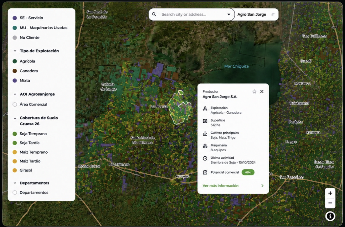
Task: Click the Explotación icon in card
Action: 205,108
